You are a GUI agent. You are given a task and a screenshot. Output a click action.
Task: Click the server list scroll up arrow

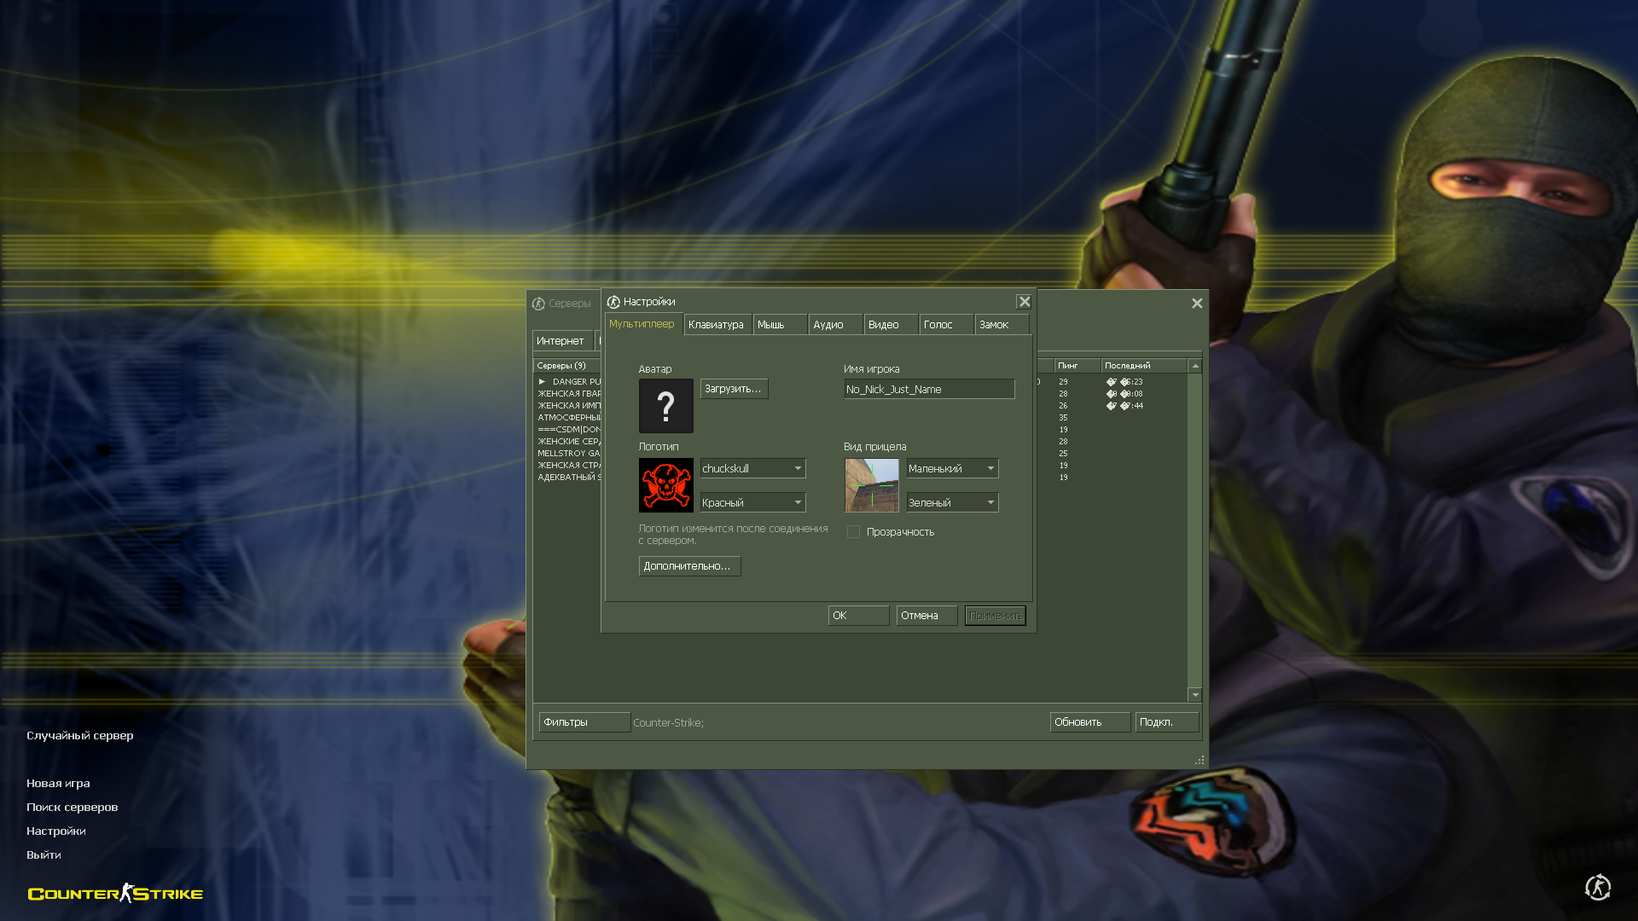1194,366
